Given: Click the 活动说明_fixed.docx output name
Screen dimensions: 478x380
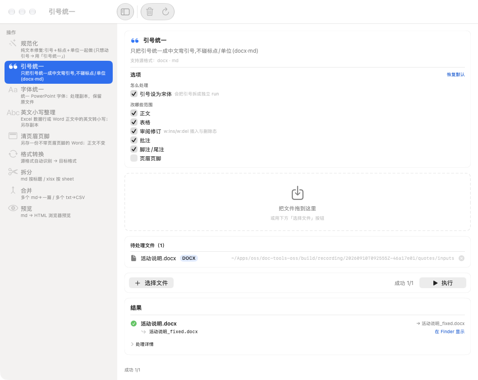Looking at the screenshot, I should (174, 331).
